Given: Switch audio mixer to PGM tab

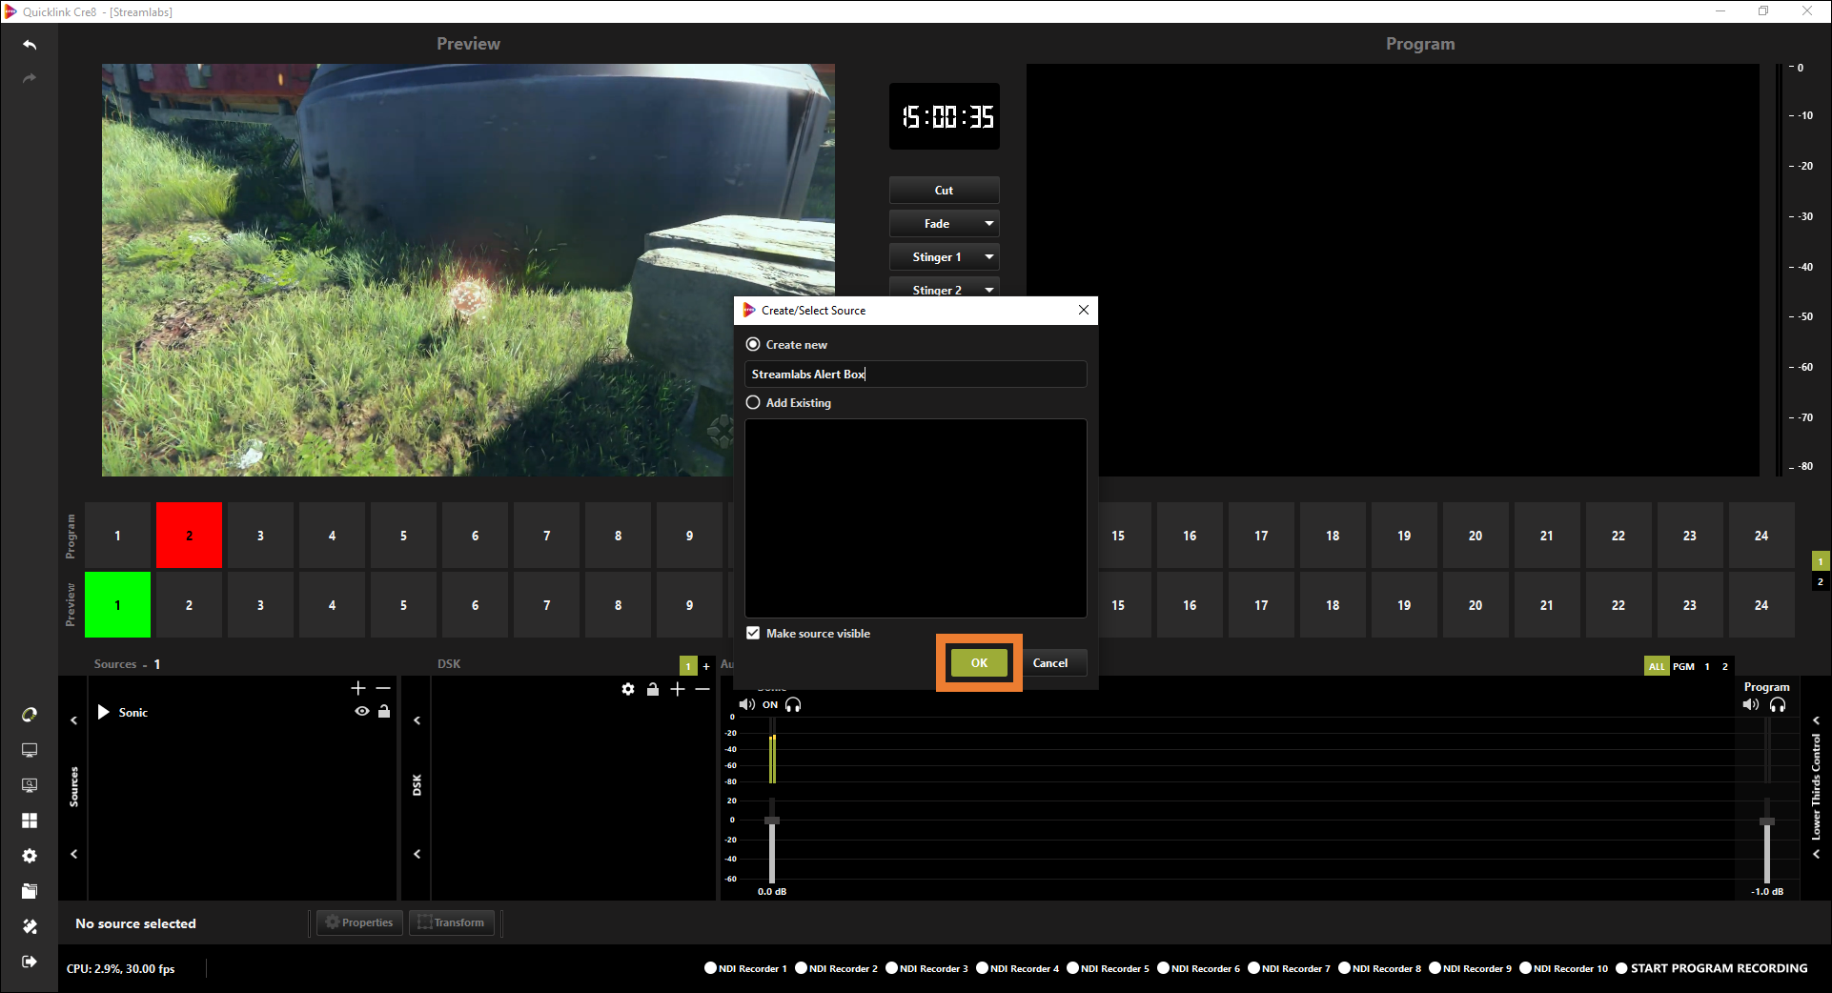Looking at the screenshot, I should (1683, 666).
